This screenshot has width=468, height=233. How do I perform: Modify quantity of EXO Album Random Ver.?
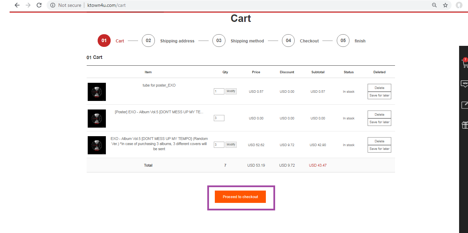tap(231, 145)
